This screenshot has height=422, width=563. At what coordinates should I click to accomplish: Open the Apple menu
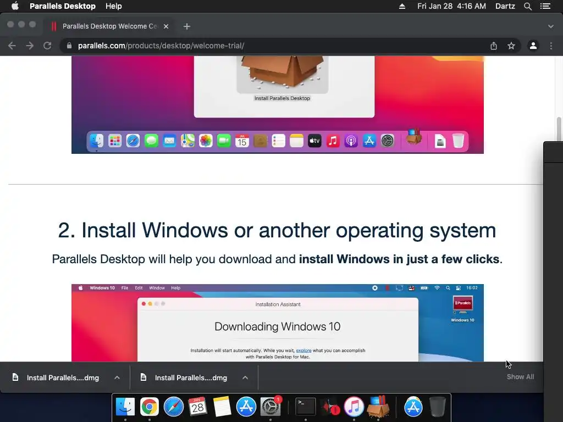pos(15,6)
